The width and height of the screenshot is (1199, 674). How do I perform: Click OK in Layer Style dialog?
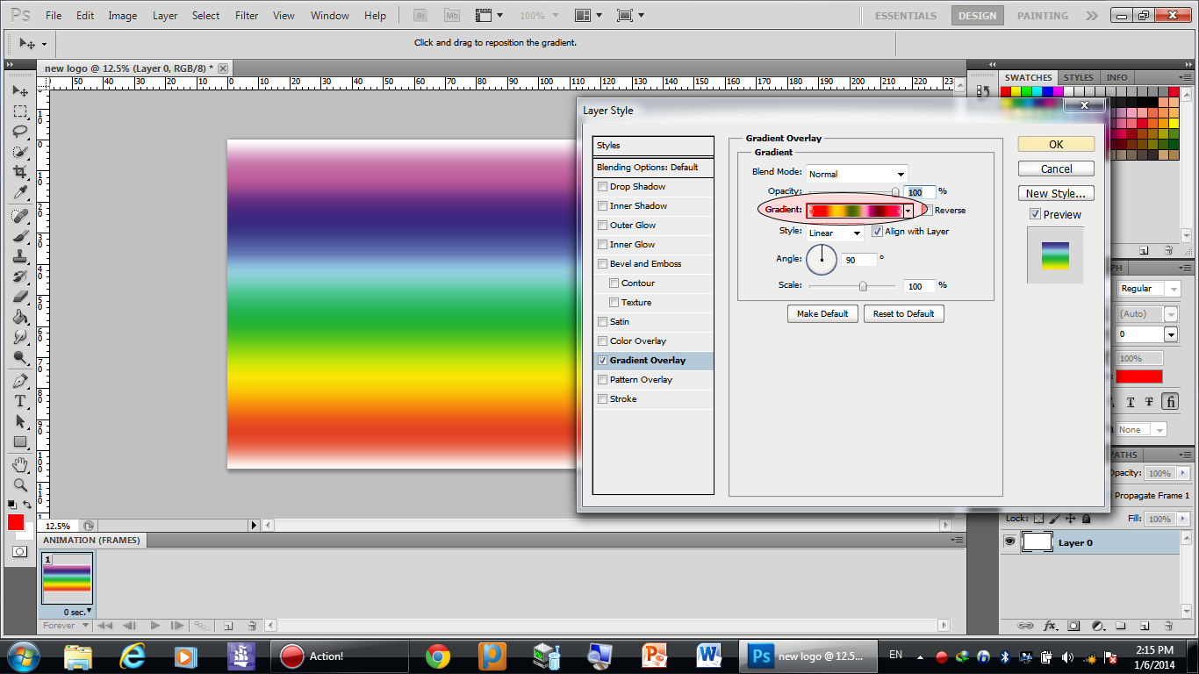click(x=1056, y=145)
